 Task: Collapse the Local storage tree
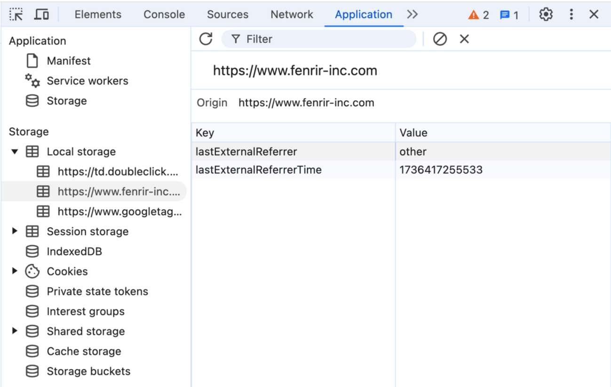(15, 152)
